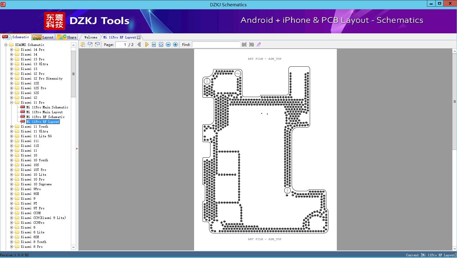457x258 pixels.
Task: Click the Xiaomi 9Pro folder icon
Action: 17,189
